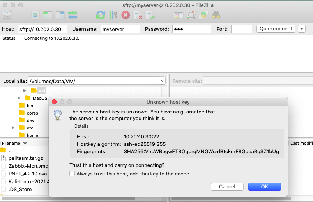Check Always trust this host checkbox
The image size is (313, 202).
tap(72, 174)
